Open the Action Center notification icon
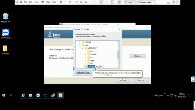Screen dimensions: 195x110 [190, 95]
